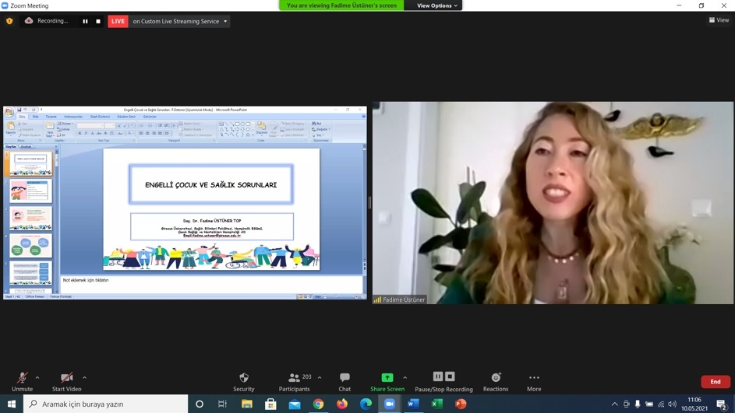This screenshot has height=413, width=735.
Task: Click the View button at top right
Action: point(719,20)
